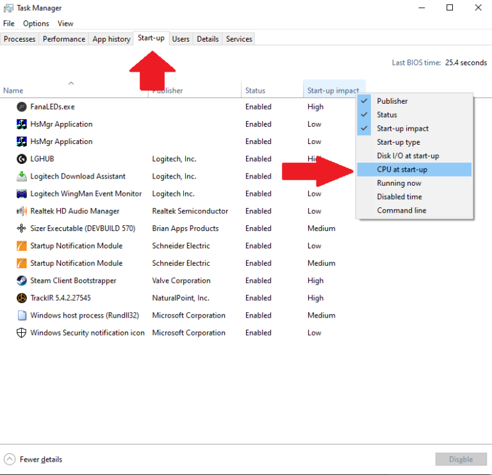
Task: Enable the CPU at start-up column
Action: click(402, 170)
